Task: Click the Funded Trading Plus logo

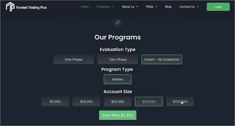Action: [x=26, y=7]
